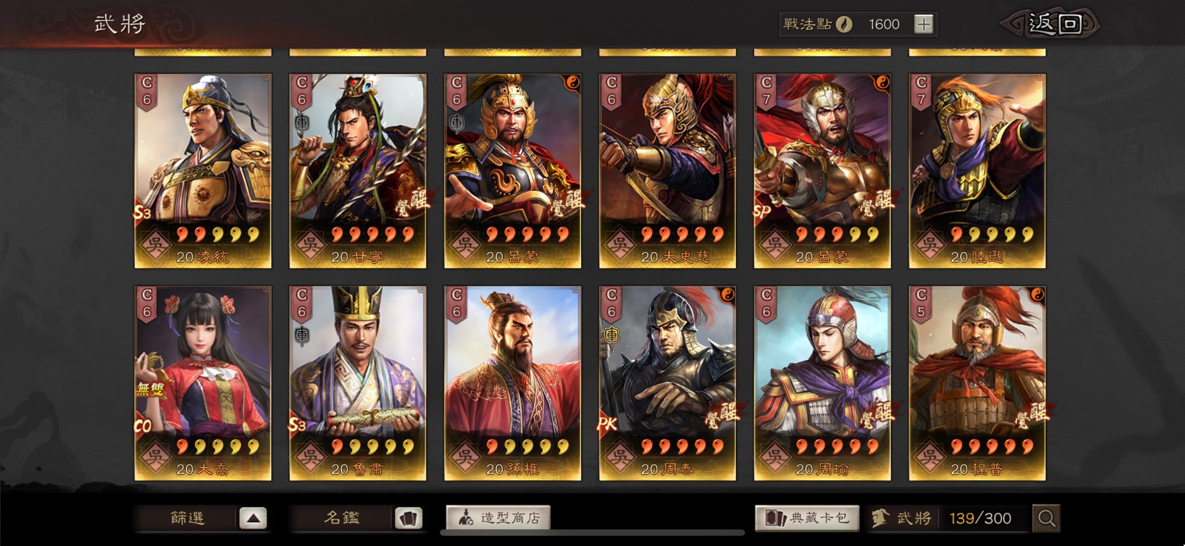
Task: Open the card icon beside 名鑑
Action: pyautogui.click(x=409, y=518)
